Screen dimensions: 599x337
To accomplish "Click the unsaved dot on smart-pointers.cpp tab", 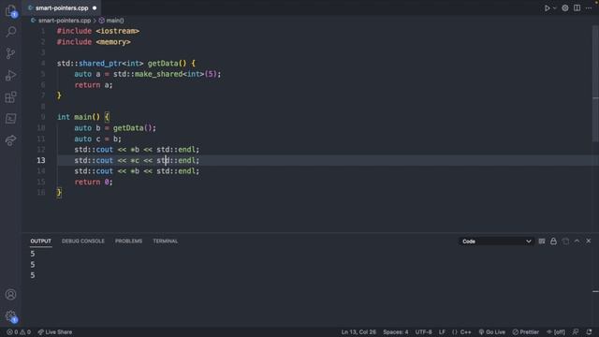I will point(95,8).
